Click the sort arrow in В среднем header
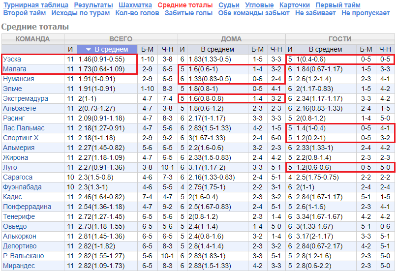 (x=89, y=49)
